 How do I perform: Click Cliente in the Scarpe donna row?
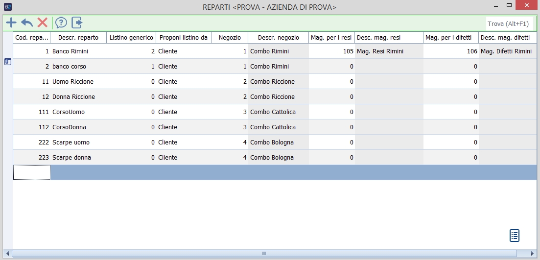click(x=184, y=157)
